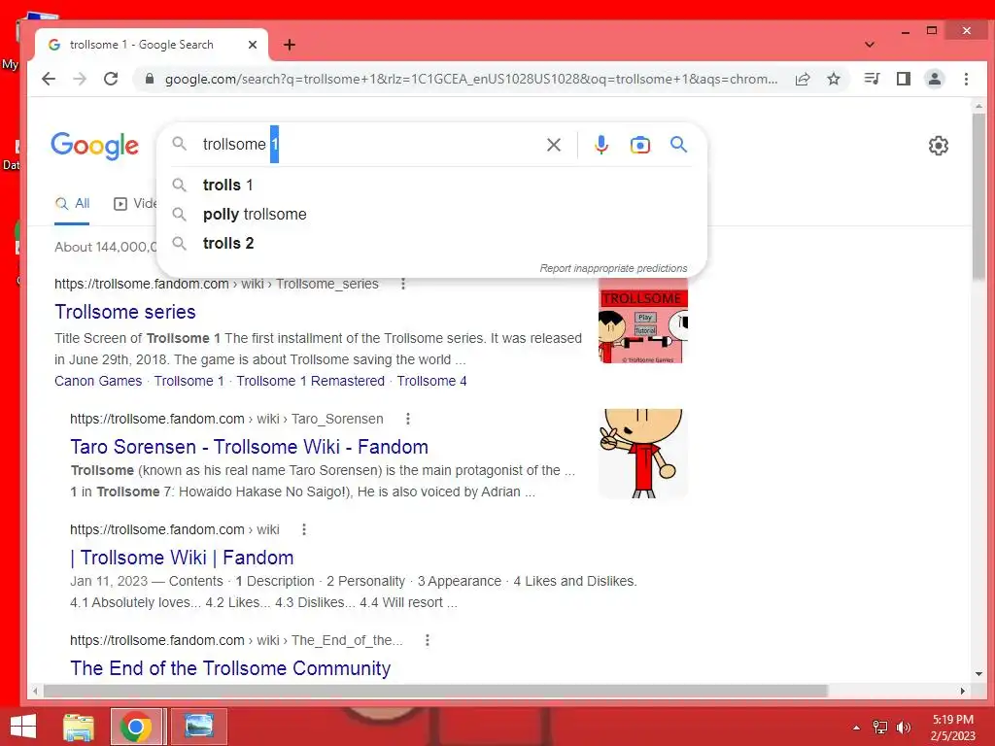Open the 'Trollsome 1' sitelink
This screenshot has width=995, height=746.
tap(189, 381)
